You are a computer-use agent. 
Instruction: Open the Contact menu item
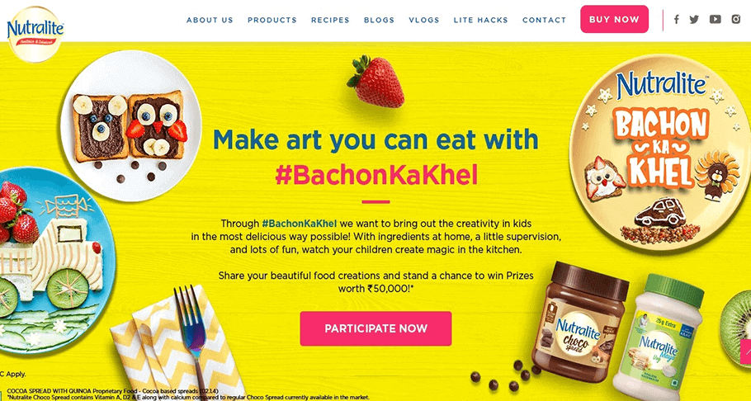click(x=544, y=20)
